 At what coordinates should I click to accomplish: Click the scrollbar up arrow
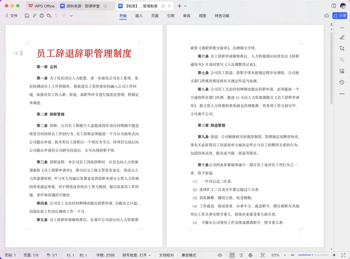(332, 29)
